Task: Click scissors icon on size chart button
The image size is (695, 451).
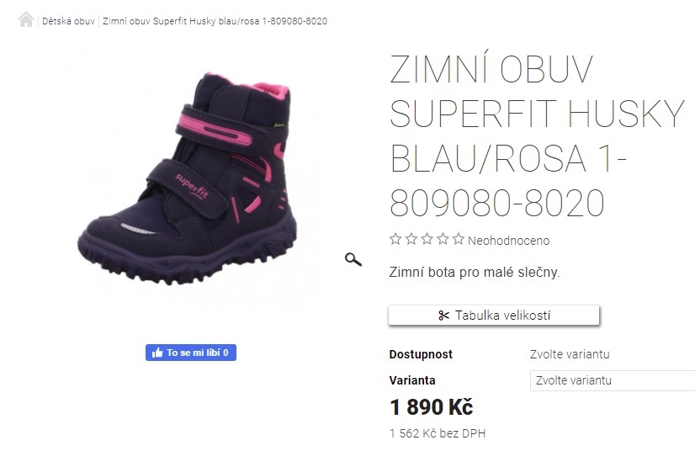Action: [x=443, y=316]
